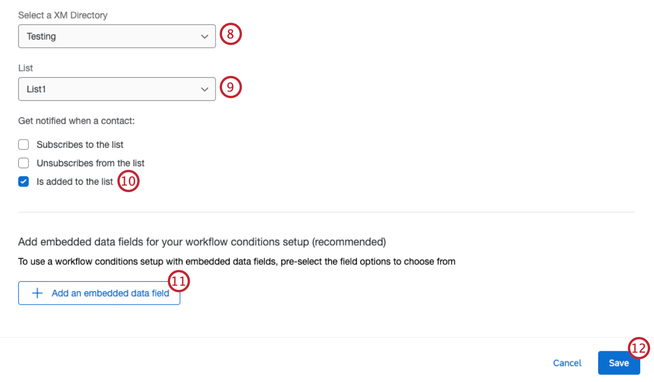Click the Unsubscribes from the list label
The image size is (654, 382).
tap(90, 163)
